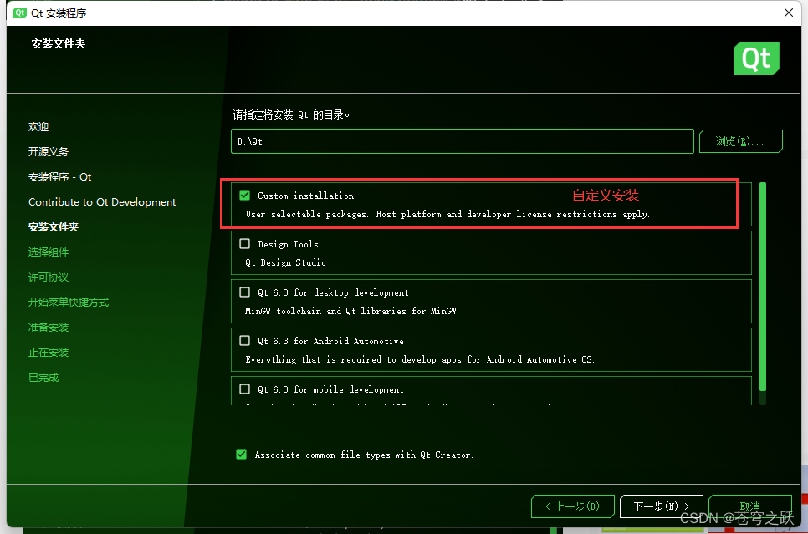Enable the Design Tools checkbox
Screen dimensions: 808x534
(245, 243)
